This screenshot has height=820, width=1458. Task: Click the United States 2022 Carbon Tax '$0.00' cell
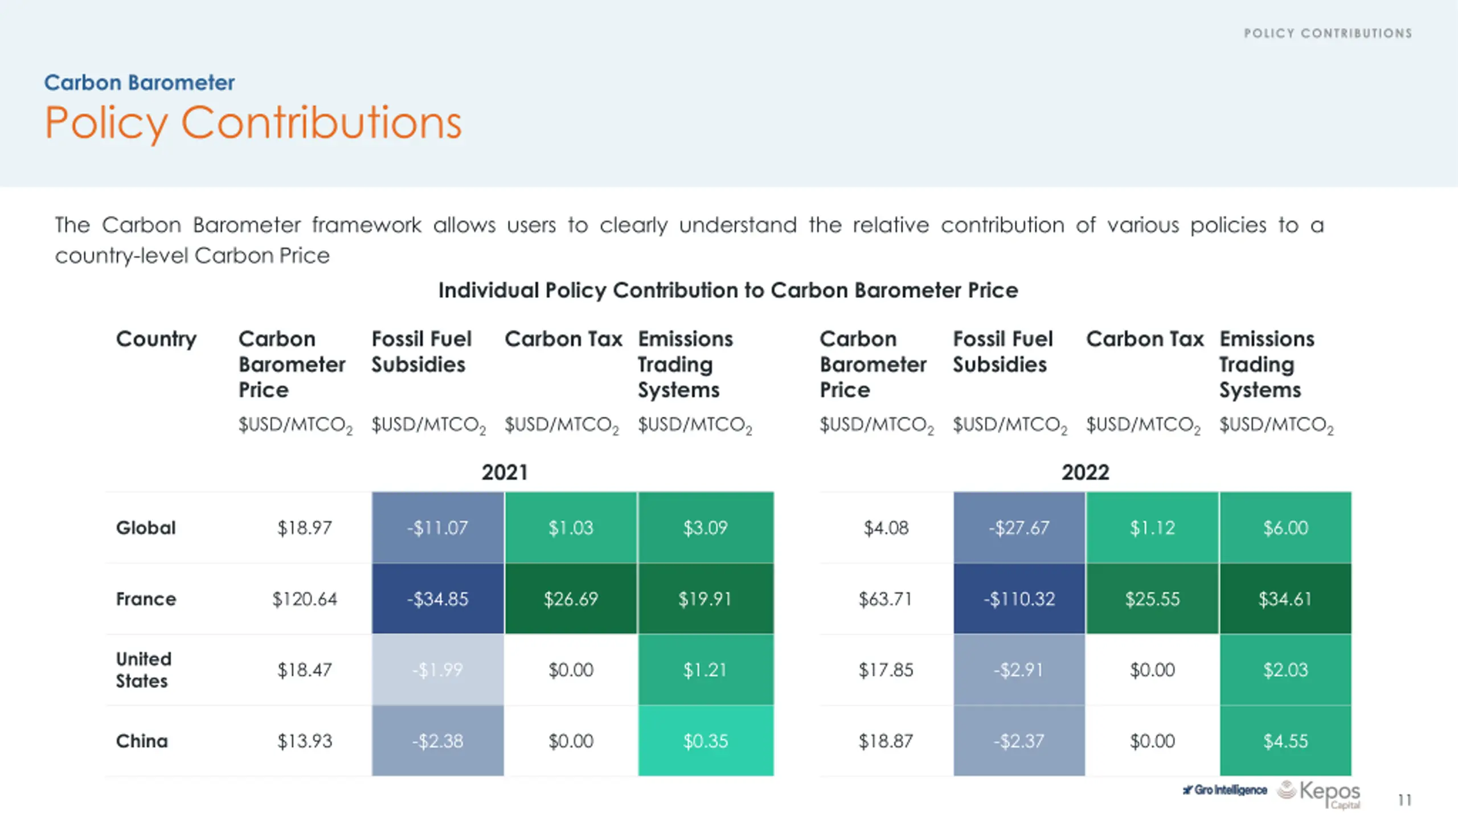[x=1152, y=670]
